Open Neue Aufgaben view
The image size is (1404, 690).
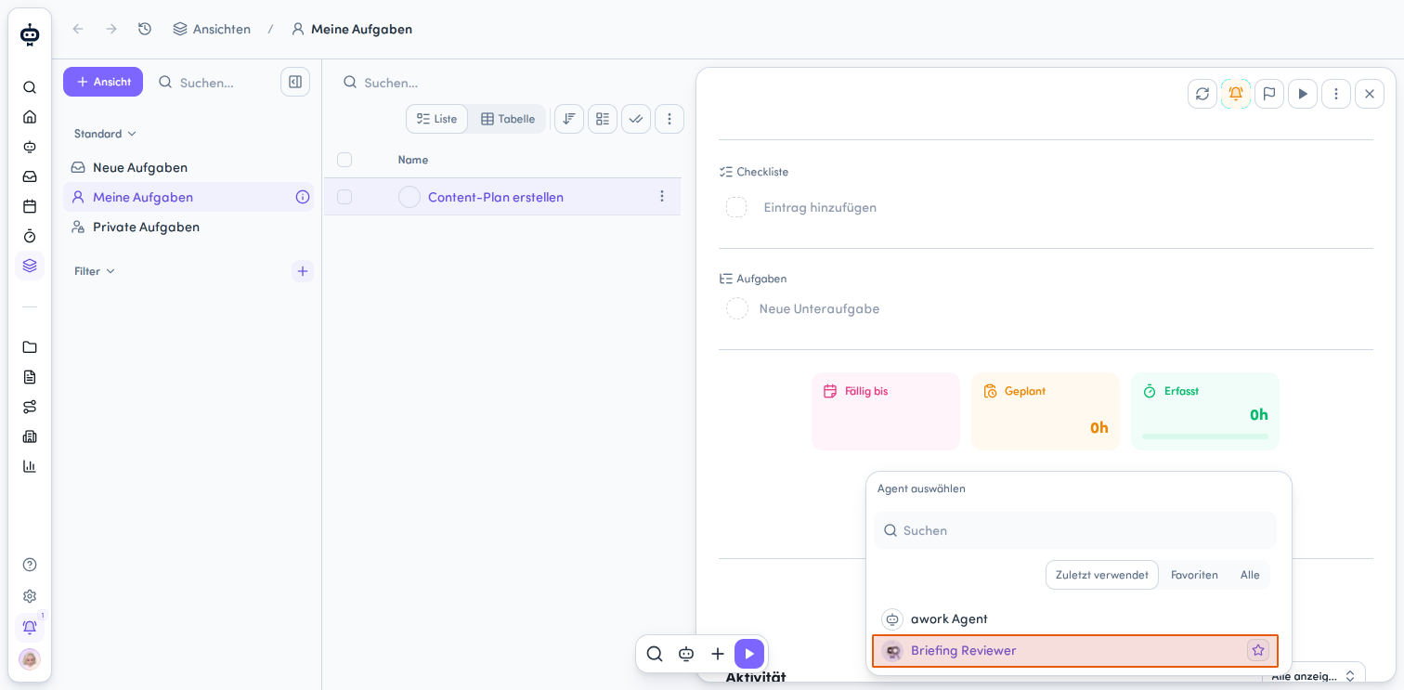pos(188,167)
